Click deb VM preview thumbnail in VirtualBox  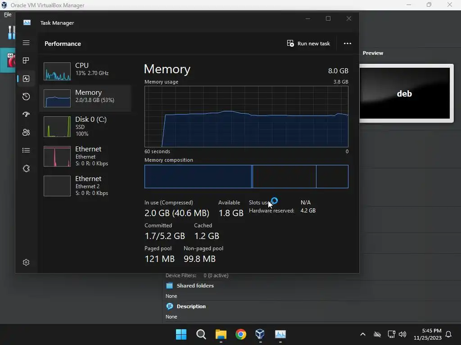click(x=405, y=93)
